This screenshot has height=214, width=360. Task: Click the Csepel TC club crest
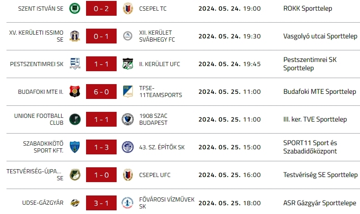(127, 8)
